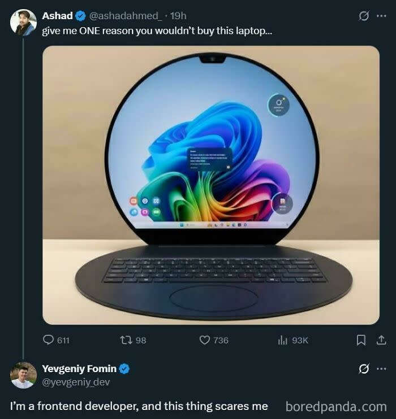The height and width of the screenshot is (419, 396).
Task: Click the reply icon with 611 replies
Action: [x=49, y=340]
